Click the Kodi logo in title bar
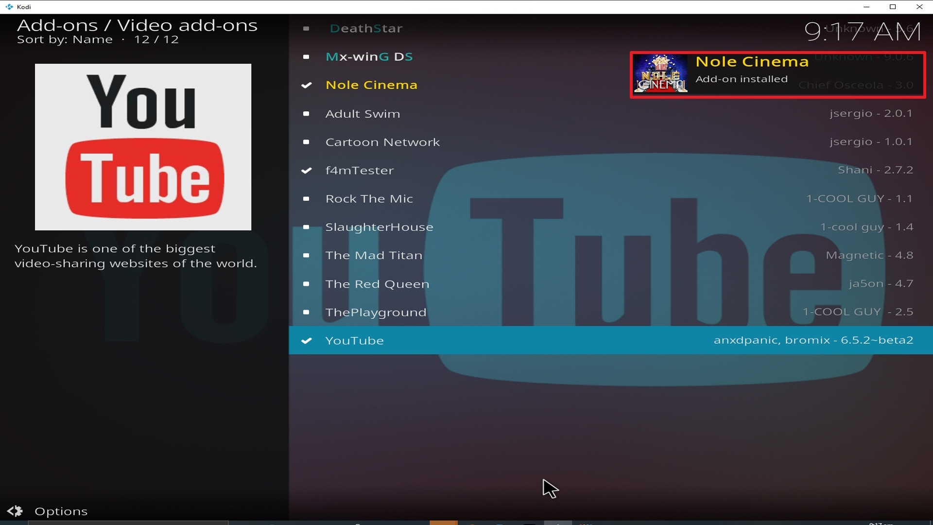This screenshot has height=525, width=933. click(x=9, y=7)
